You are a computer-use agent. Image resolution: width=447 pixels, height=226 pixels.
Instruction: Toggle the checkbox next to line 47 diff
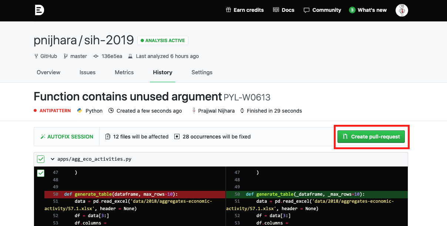click(40, 173)
